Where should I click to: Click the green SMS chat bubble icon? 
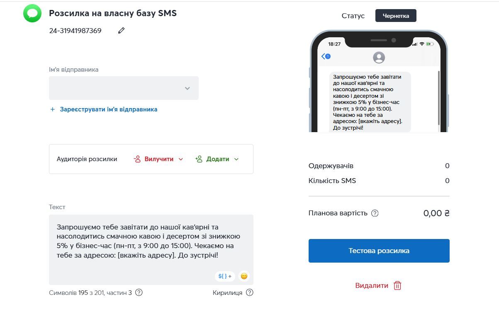tap(32, 13)
